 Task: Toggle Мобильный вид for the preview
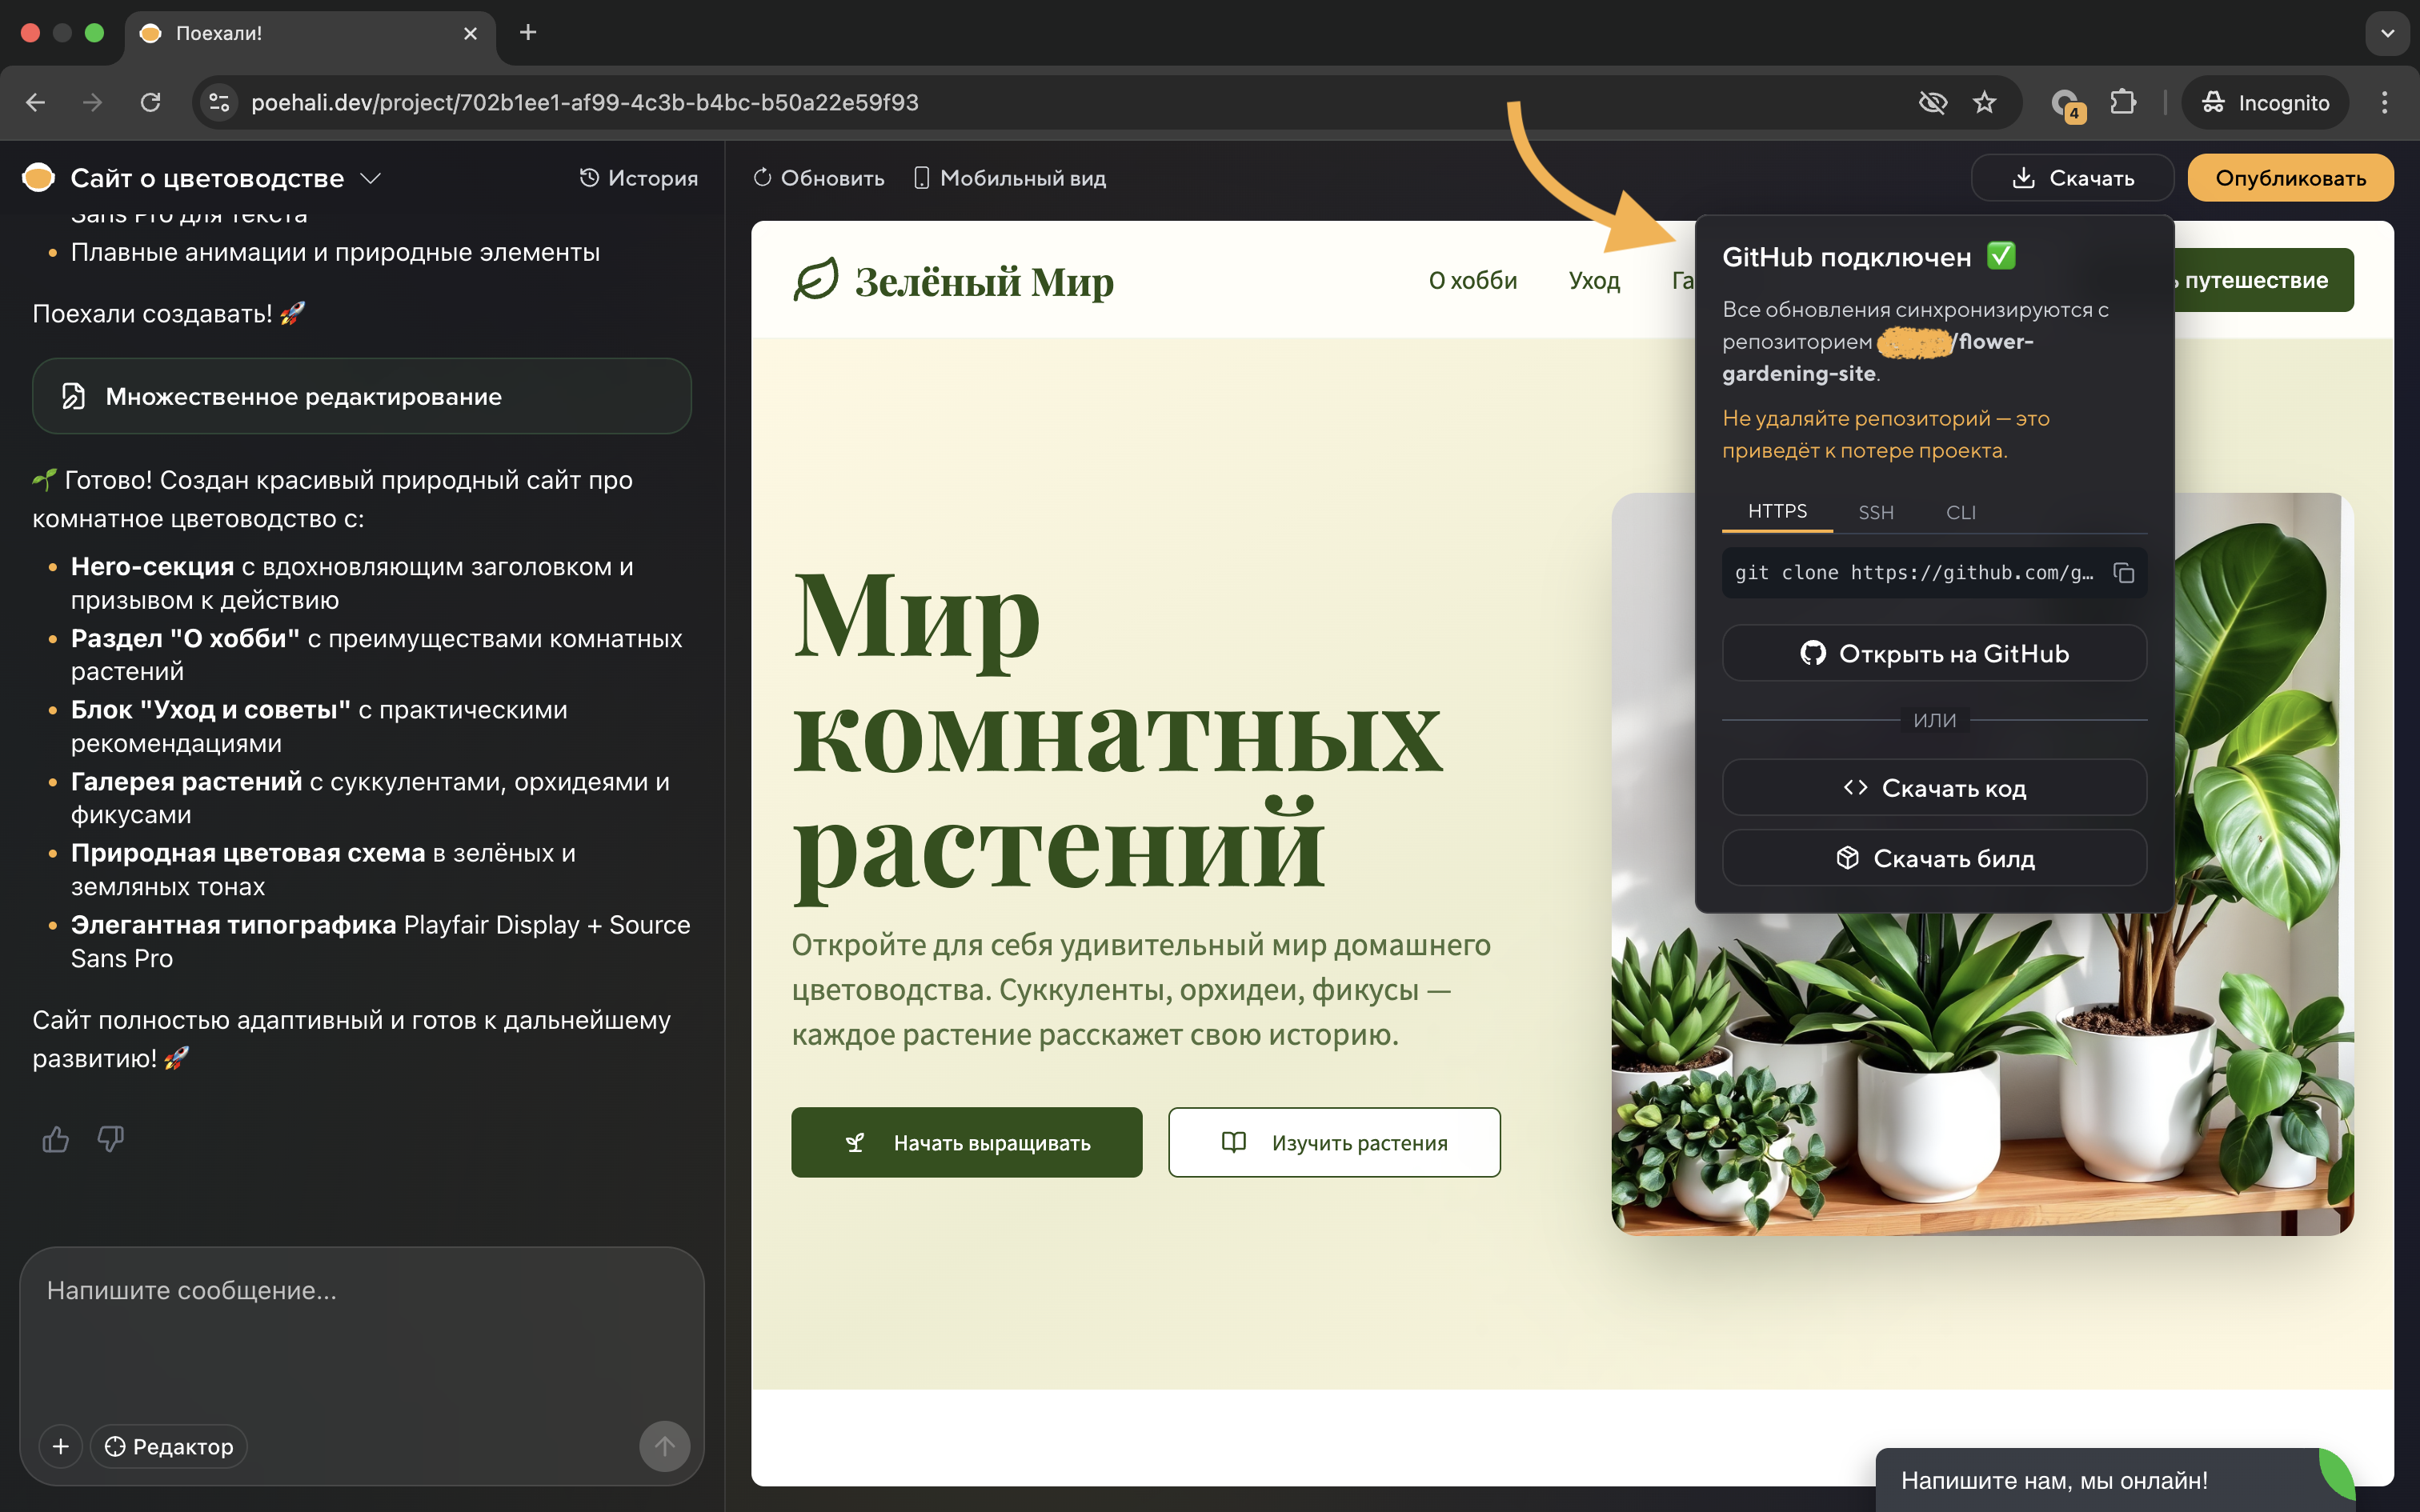(923, 177)
